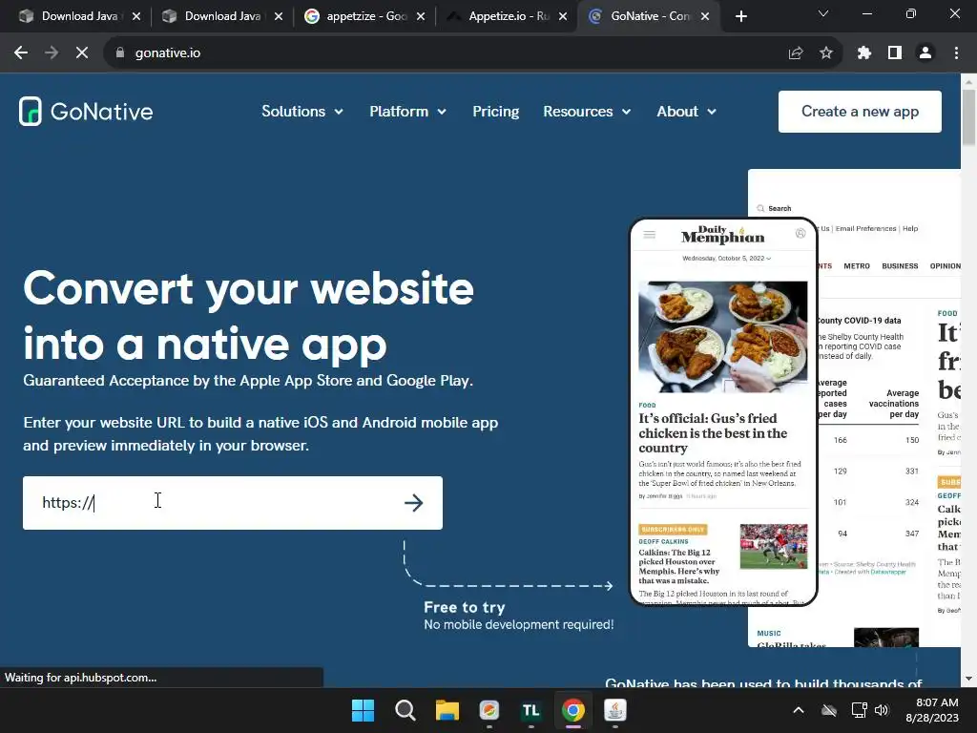Switch to first Download Java tab
The image size is (977, 733).
point(78,17)
